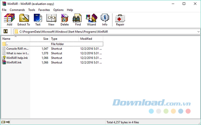Click 'Total 4,257 bytes in 4 files' status
The image size is (201, 125).
click(123, 122)
